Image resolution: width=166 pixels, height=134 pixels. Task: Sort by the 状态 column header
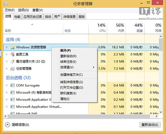pos(76,28)
